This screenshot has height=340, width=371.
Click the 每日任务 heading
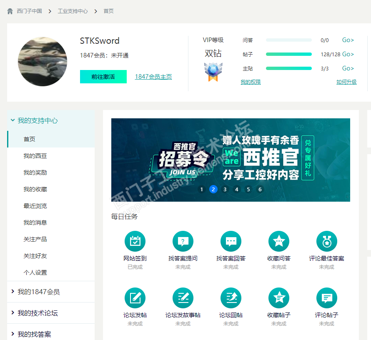tap(124, 217)
